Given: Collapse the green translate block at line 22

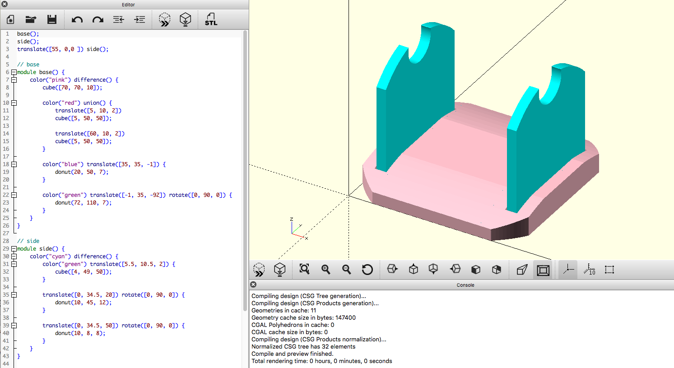Looking at the screenshot, I should tap(14, 195).
